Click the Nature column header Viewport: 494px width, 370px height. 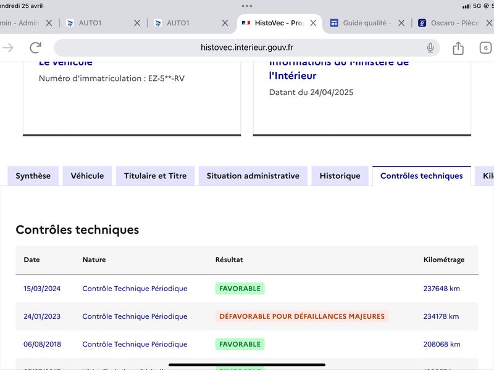[x=94, y=260]
